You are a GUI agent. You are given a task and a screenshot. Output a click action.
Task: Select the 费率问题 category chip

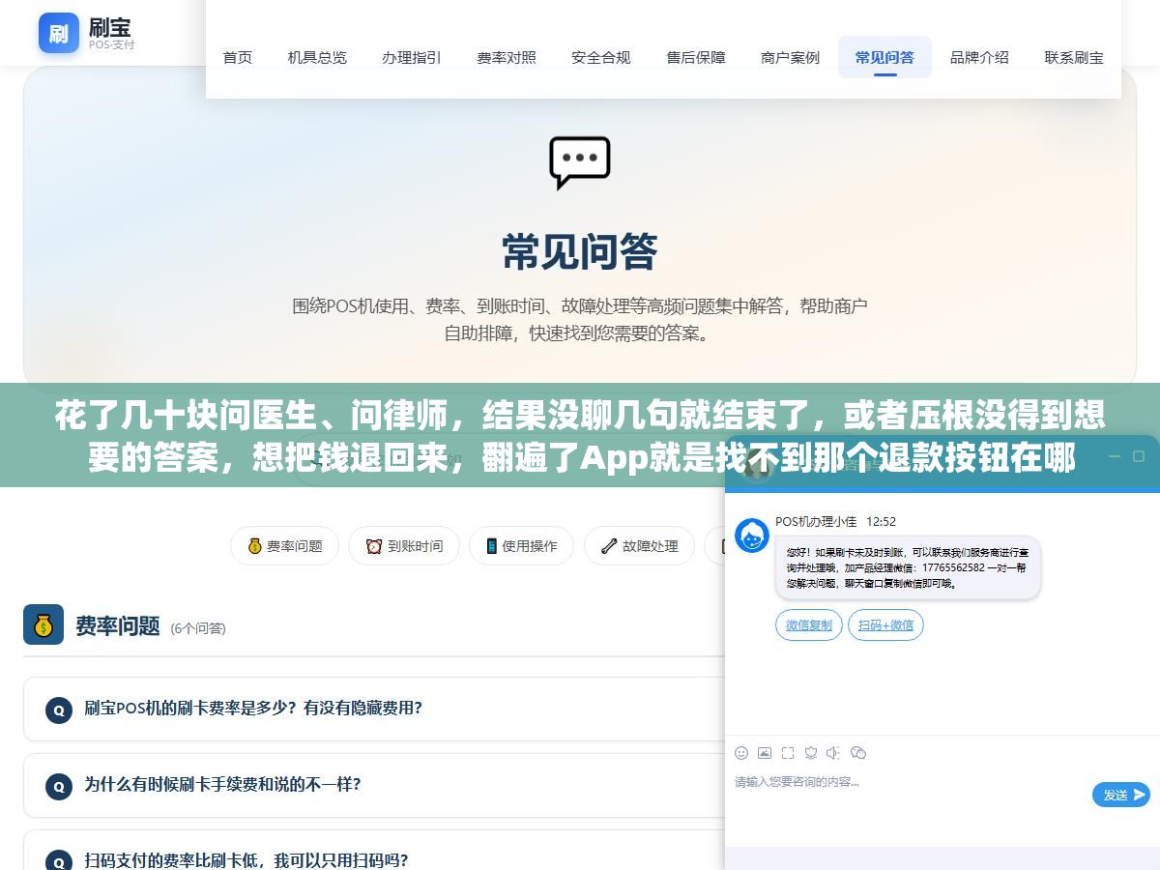pos(284,546)
